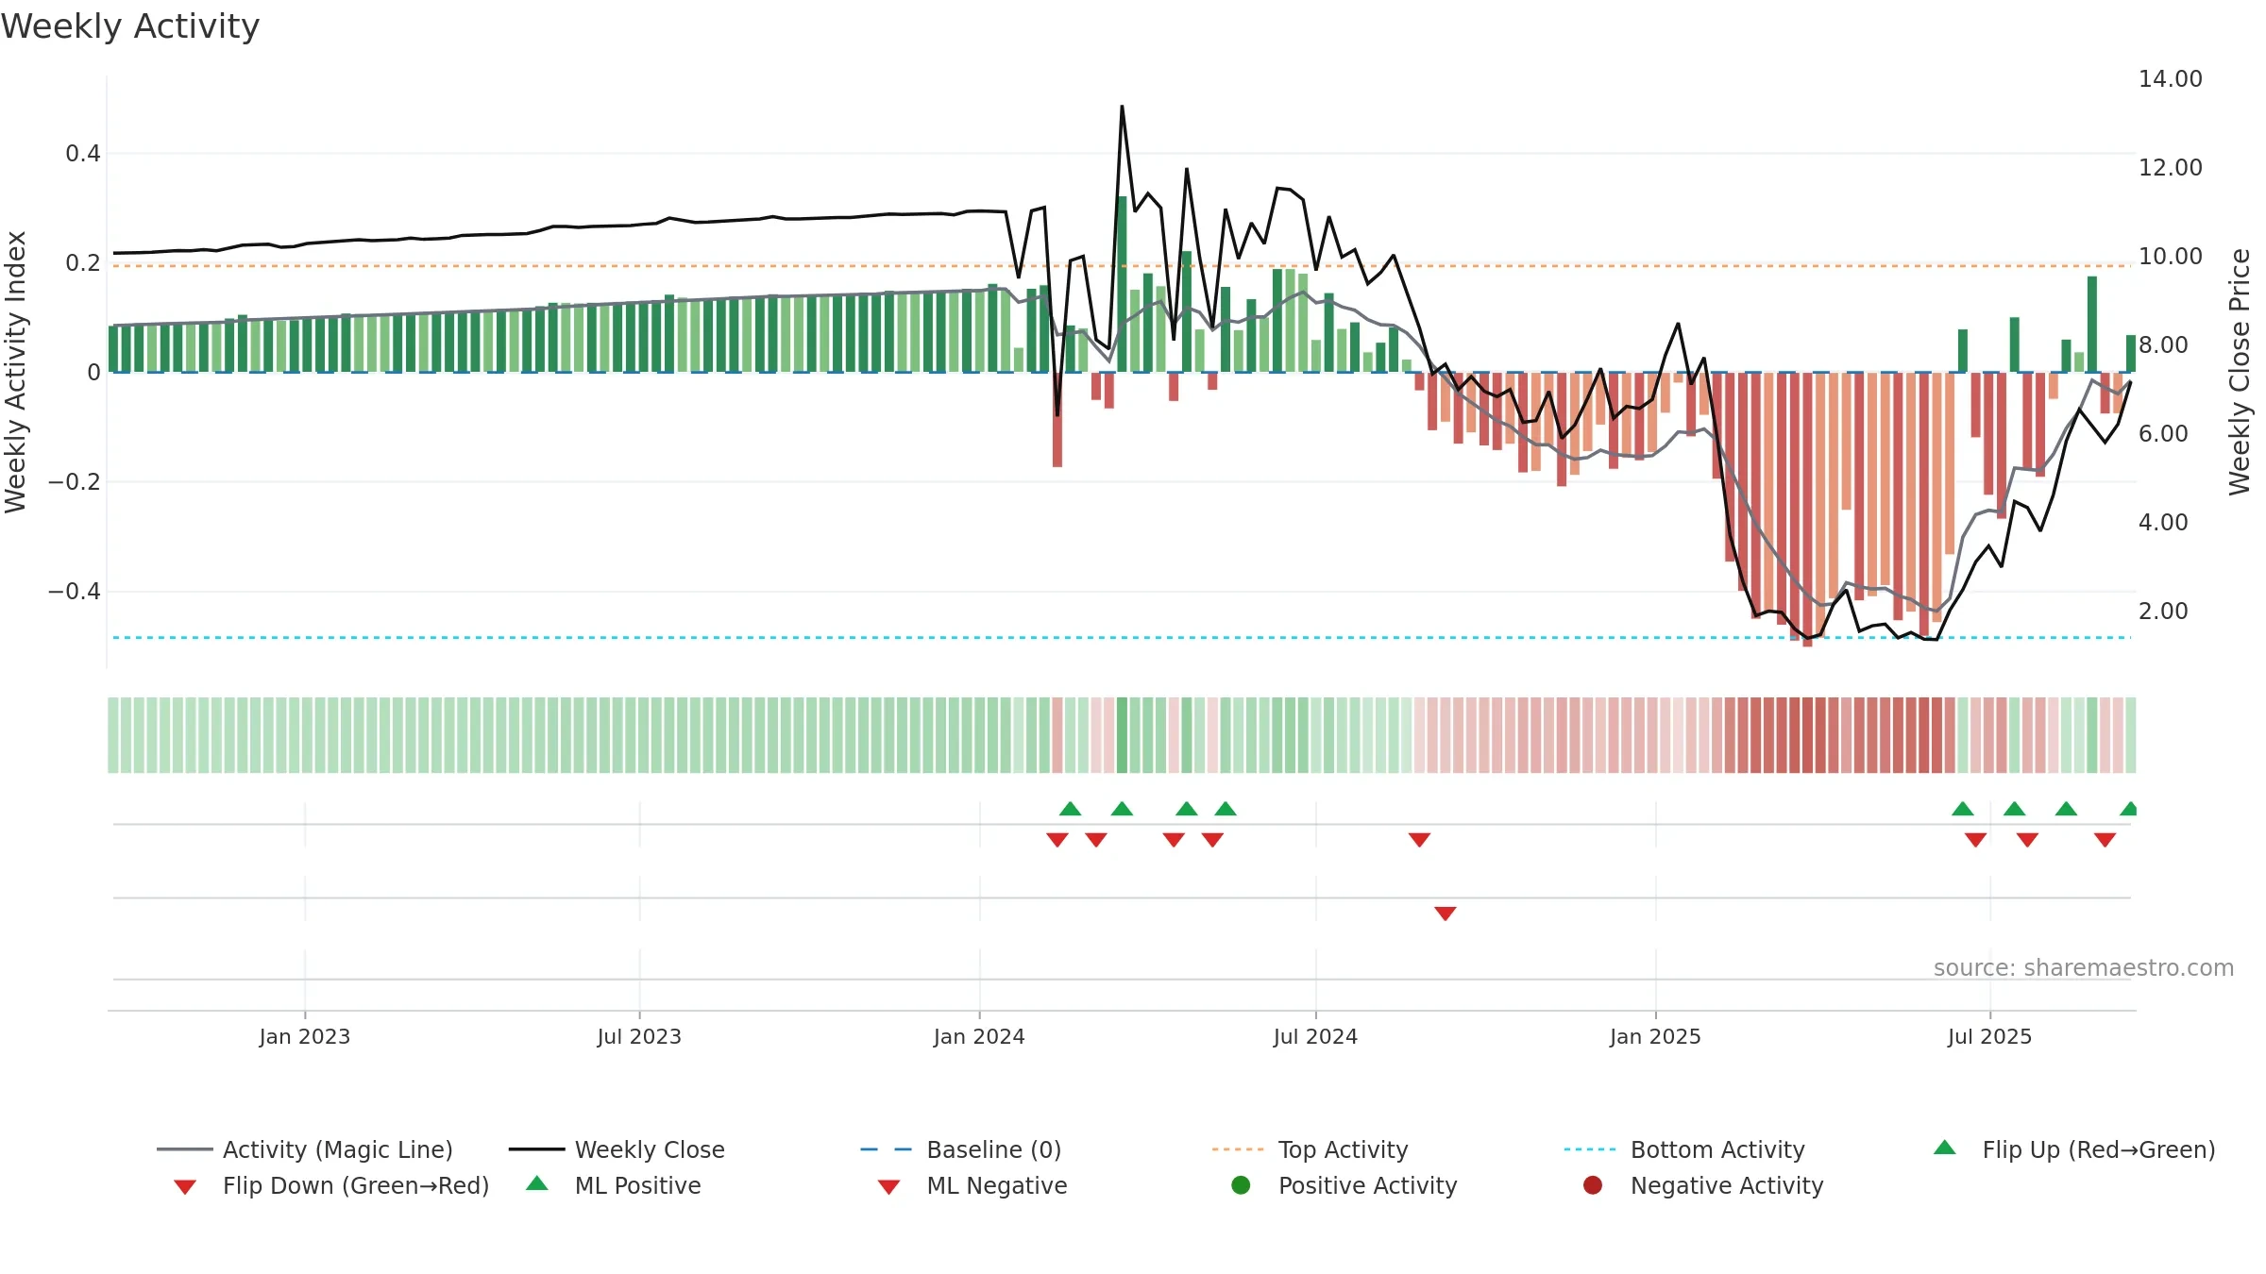Click the "Jul 2024" x-axis label
The width and height of the screenshot is (2266, 1274).
(1315, 1036)
